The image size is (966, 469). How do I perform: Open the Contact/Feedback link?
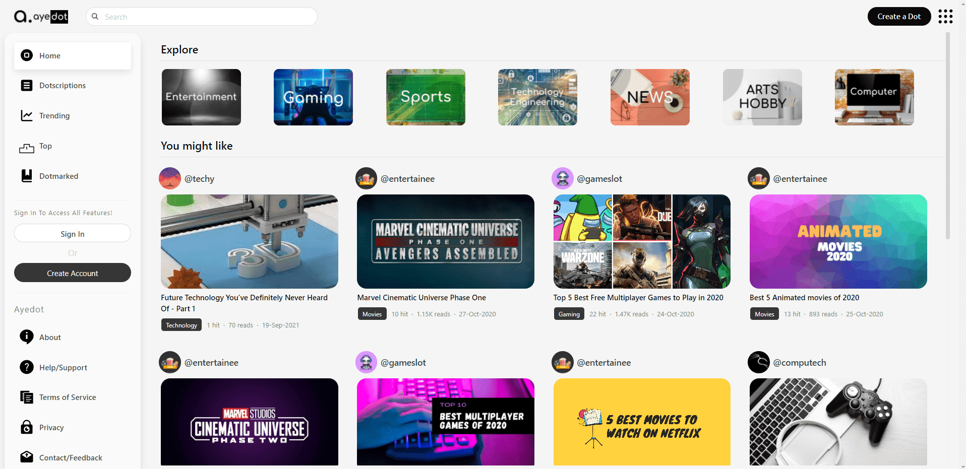coord(73,457)
